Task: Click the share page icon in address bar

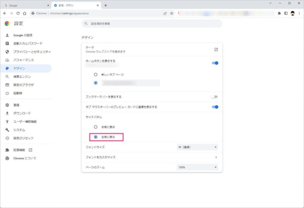Action: tap(165, 13)
